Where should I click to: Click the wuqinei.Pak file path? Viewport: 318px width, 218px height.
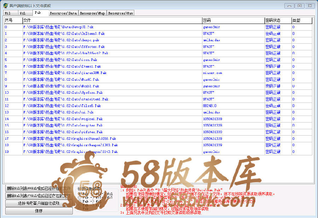coord(63,119)
